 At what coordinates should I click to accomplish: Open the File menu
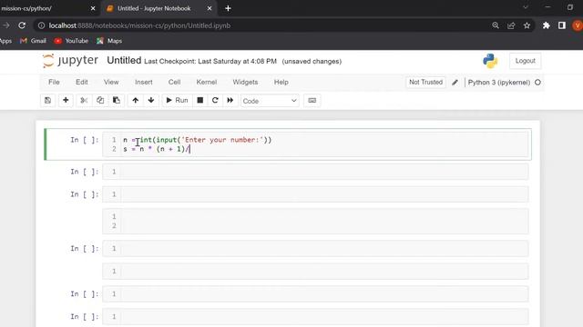[54, 82]
